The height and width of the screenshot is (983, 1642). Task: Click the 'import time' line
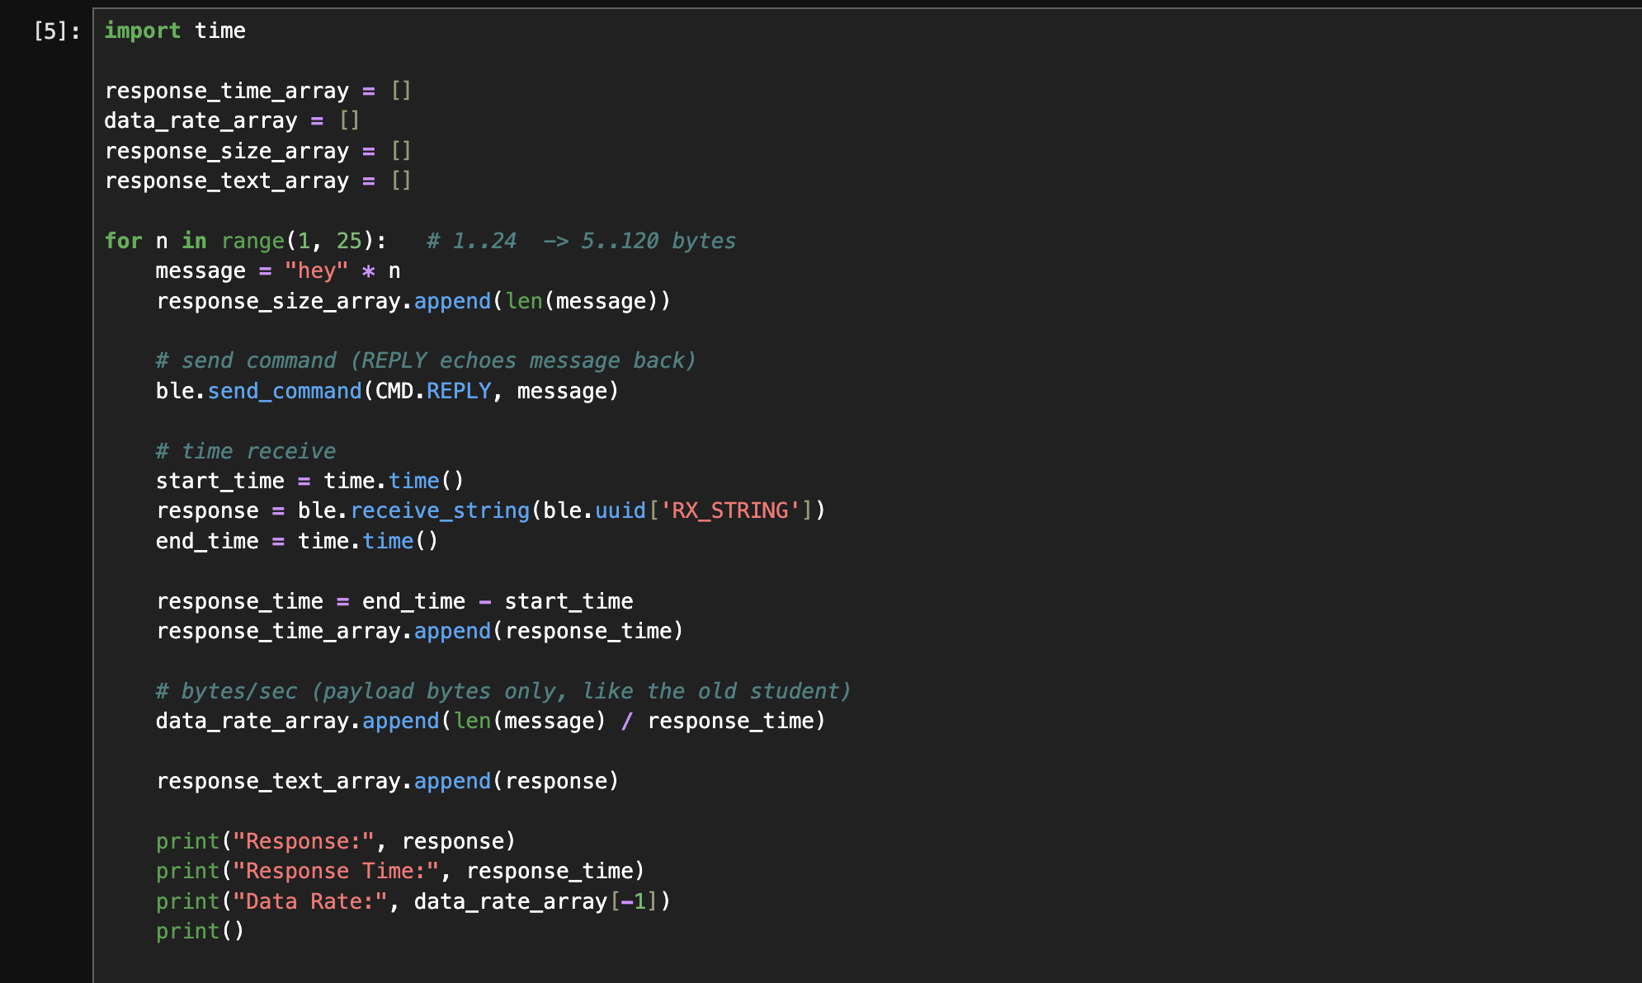tap(174, 31)
